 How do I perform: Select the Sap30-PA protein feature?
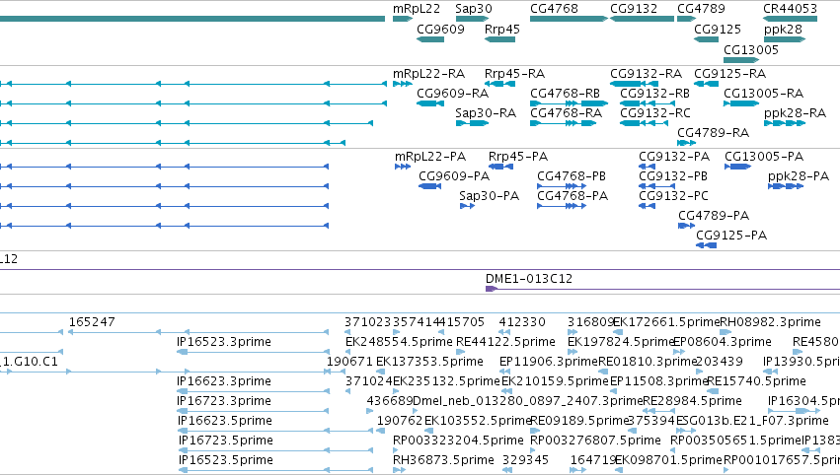(467, 206)
